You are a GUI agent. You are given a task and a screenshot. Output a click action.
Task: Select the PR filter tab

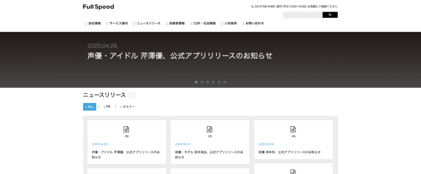107,107
